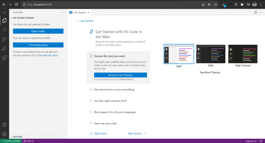Open the hamburger application menu

(4, 12)
